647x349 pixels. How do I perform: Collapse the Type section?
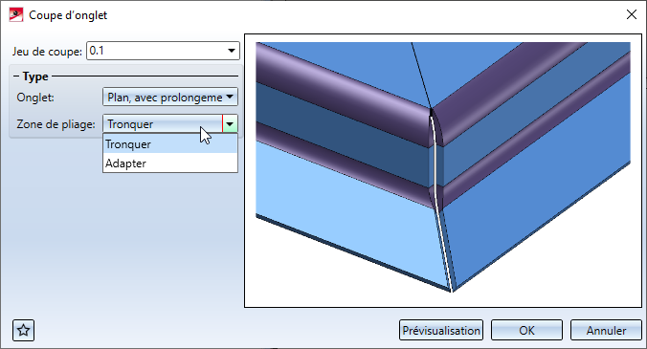pyautogui.click(x=16, y=76)
